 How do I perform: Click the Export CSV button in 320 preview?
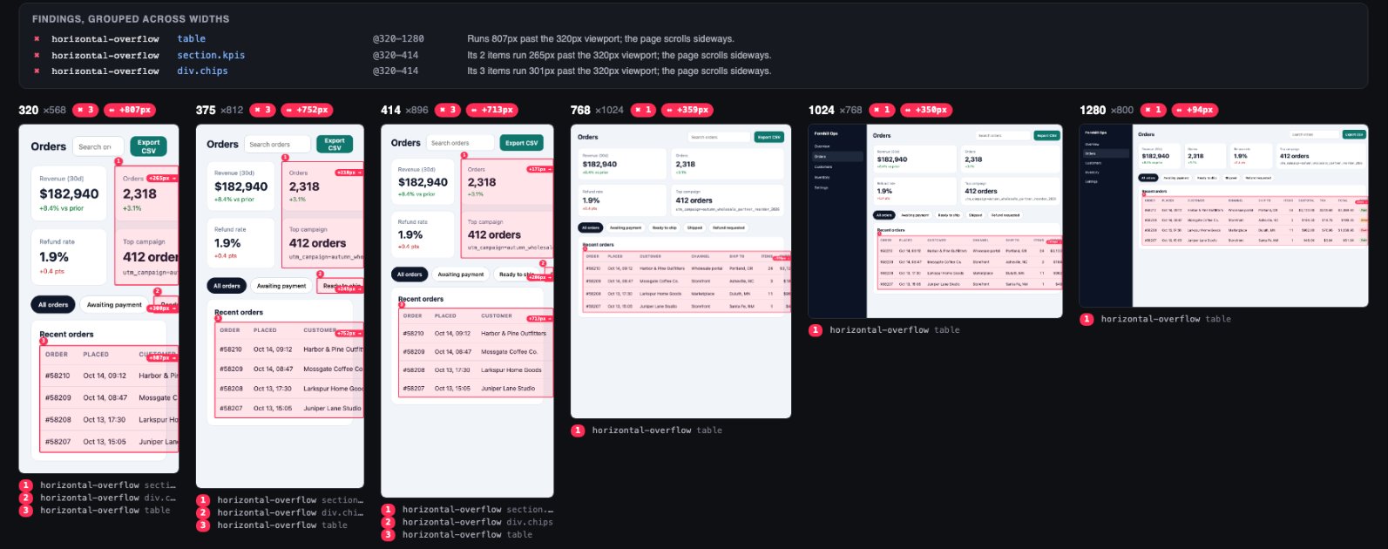click(148, 146)
